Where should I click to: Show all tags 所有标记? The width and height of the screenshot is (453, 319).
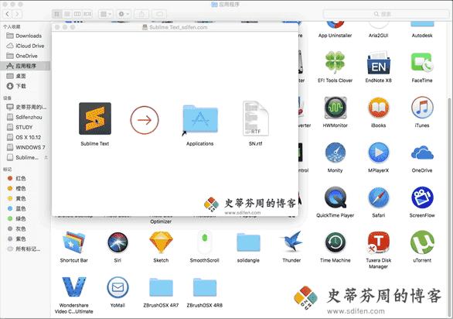[24, 249]
